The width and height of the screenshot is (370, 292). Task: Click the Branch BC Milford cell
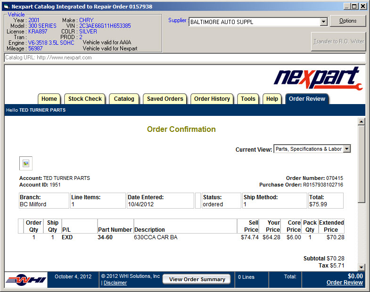(x=44, y=201)
